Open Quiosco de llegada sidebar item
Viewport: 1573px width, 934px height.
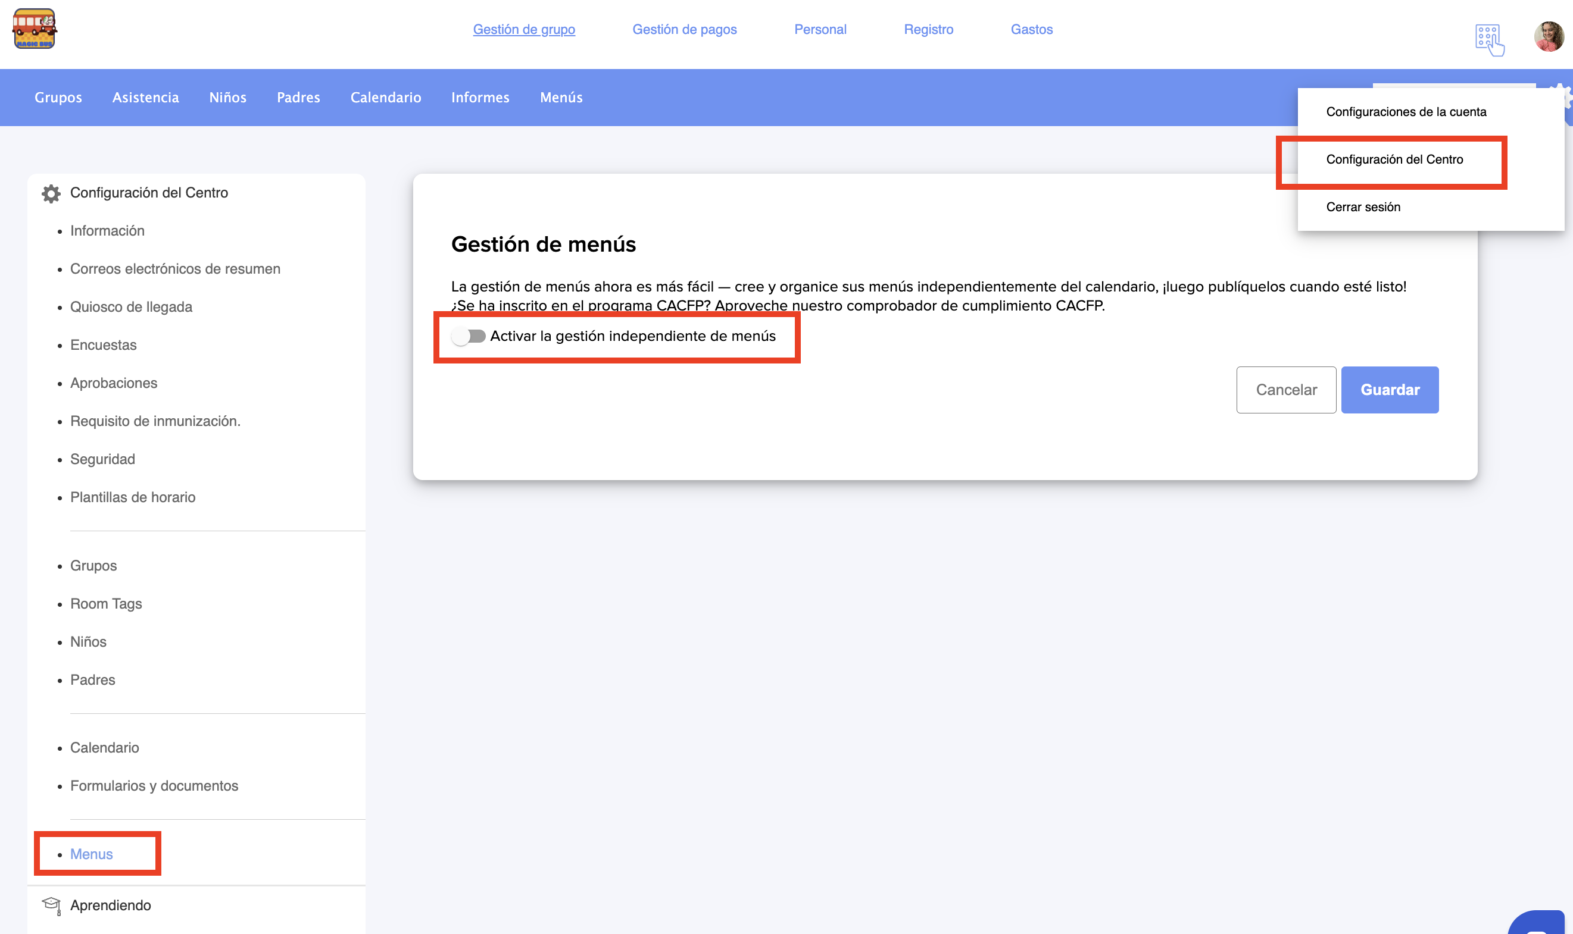pos(131,306)
